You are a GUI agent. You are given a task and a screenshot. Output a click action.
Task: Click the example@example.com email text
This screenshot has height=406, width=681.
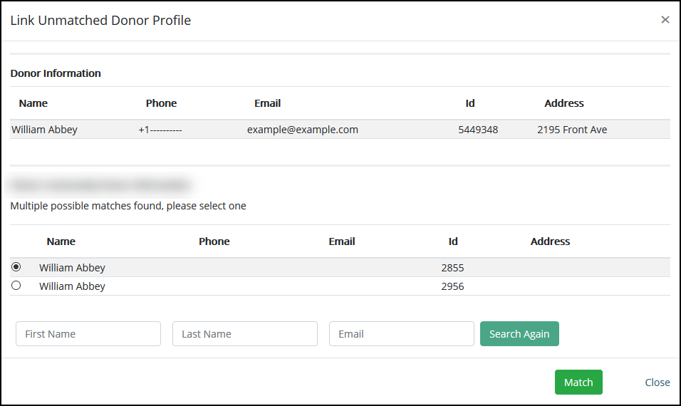point(303,130)
